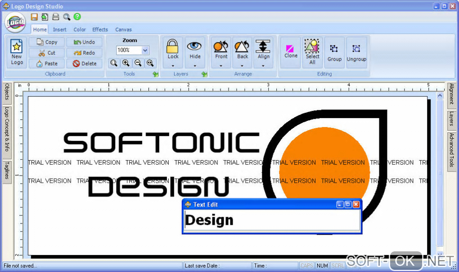Image resolution: width=459 pixels, height=272 pixels.
Task: Click the 'Last save Date :' status text
Action: [202, 266]
